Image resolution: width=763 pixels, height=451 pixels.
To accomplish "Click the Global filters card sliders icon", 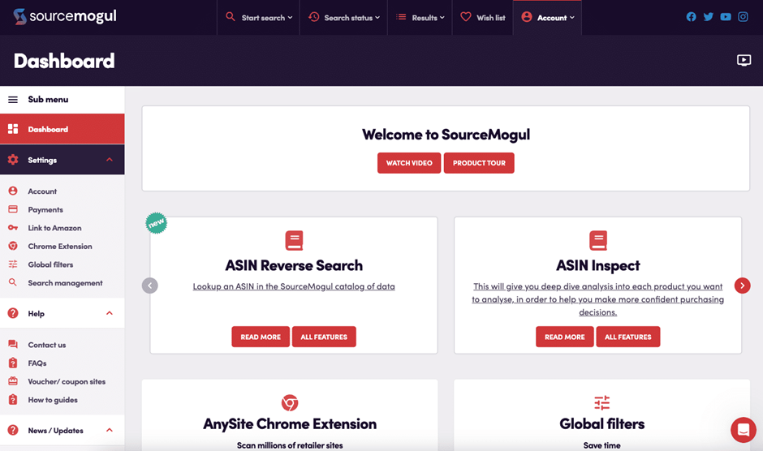I will (x=602, y=403).
